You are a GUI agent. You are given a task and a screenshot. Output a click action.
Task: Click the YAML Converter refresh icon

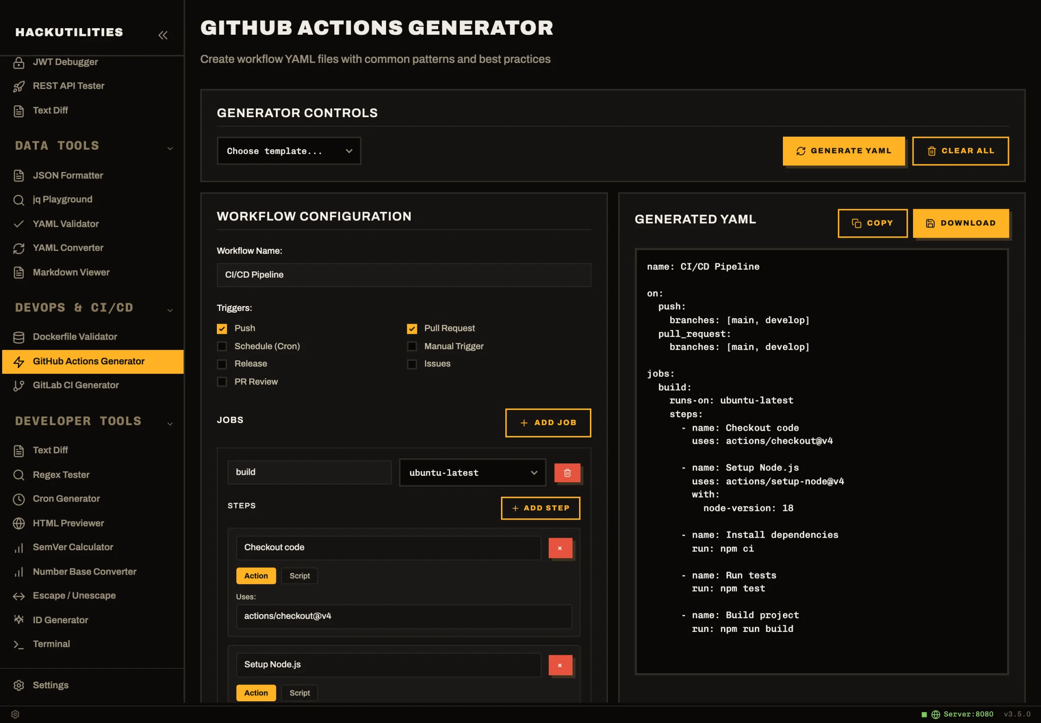(19, 248)
